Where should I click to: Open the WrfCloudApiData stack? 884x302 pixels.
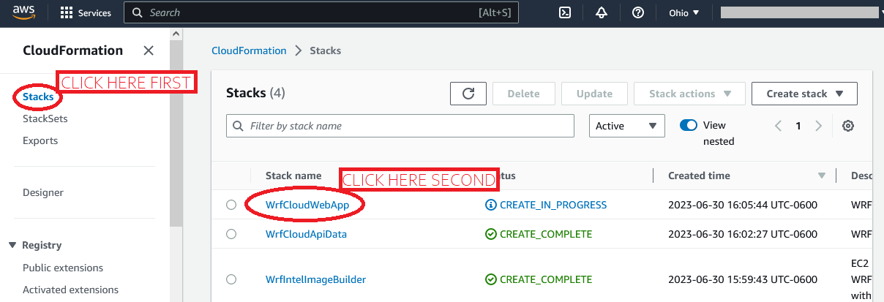(x=306, y=234)
